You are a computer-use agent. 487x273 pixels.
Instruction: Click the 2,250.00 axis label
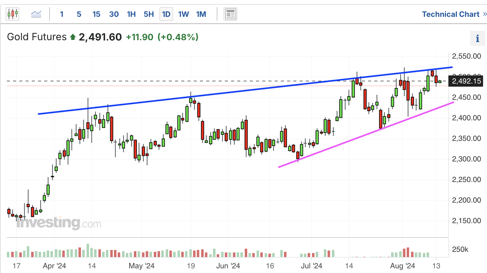[466, 180]
